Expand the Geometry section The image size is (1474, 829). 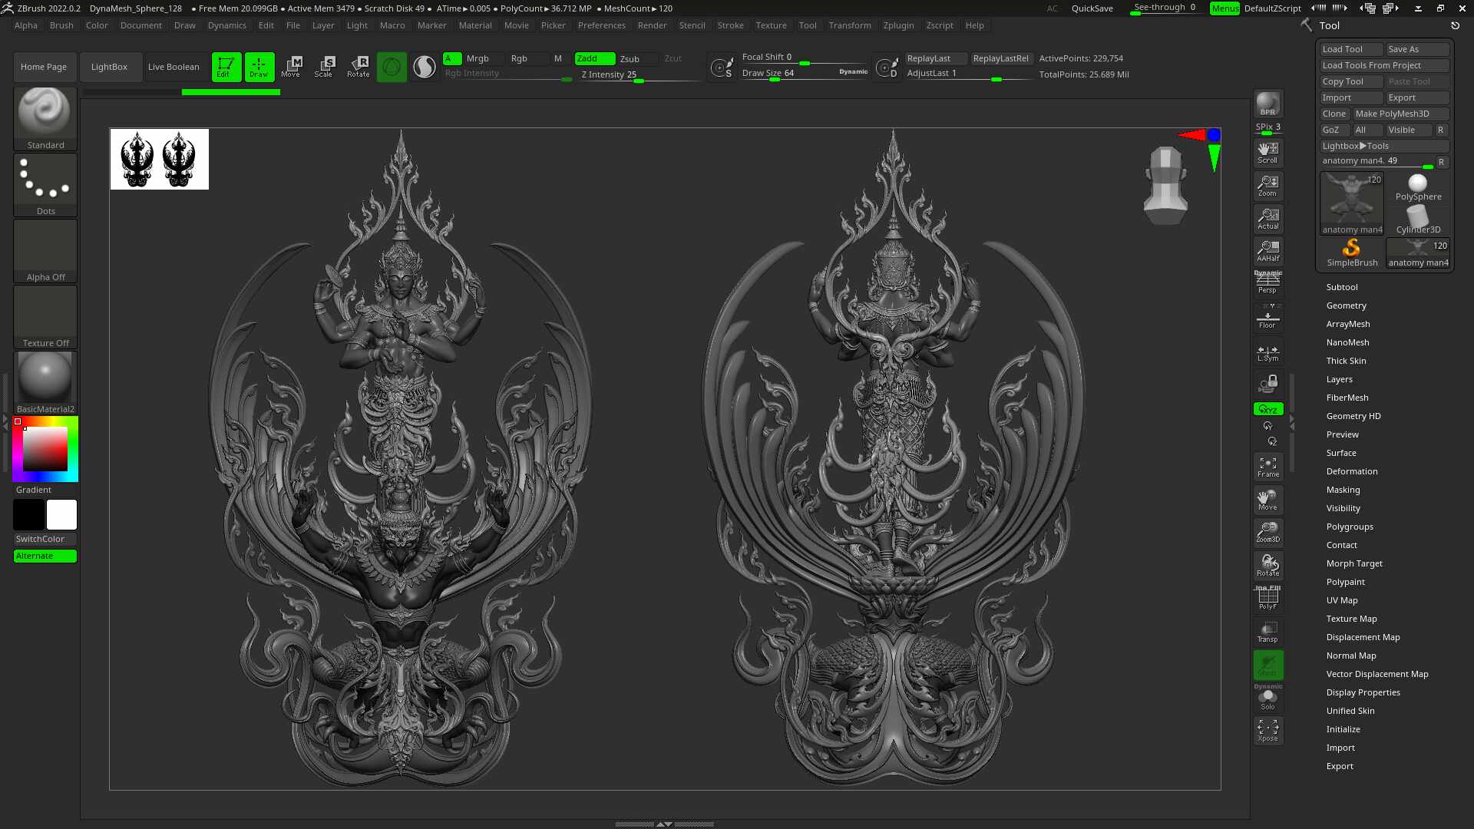coord(1346,306)
